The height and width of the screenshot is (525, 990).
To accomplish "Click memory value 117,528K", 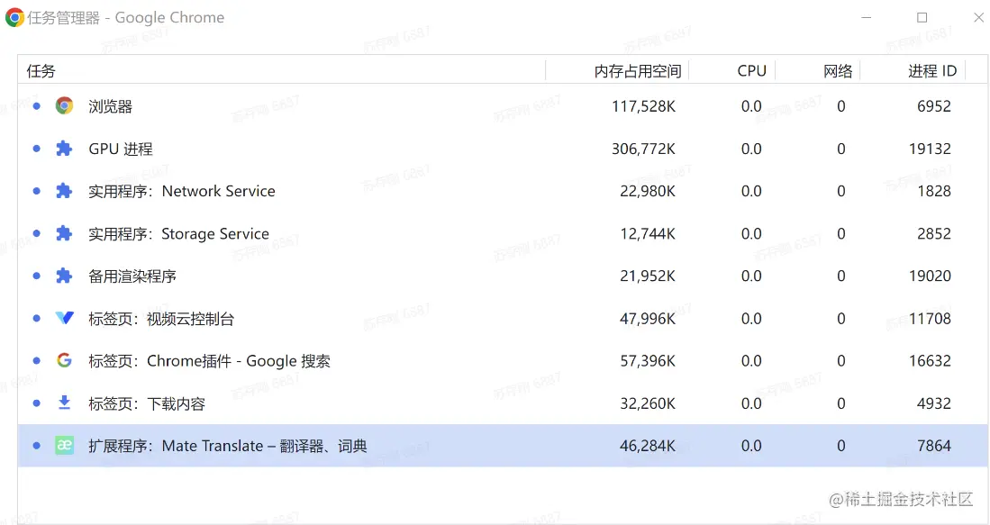I will click(x=643, y=106).
